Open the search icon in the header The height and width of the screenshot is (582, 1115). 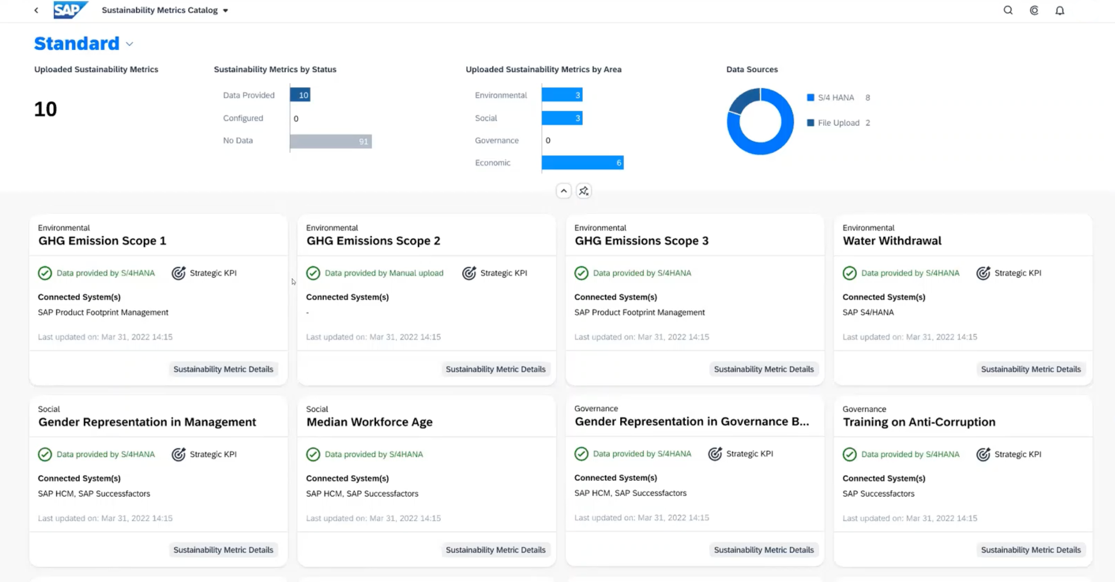(x=1008, y=10)
